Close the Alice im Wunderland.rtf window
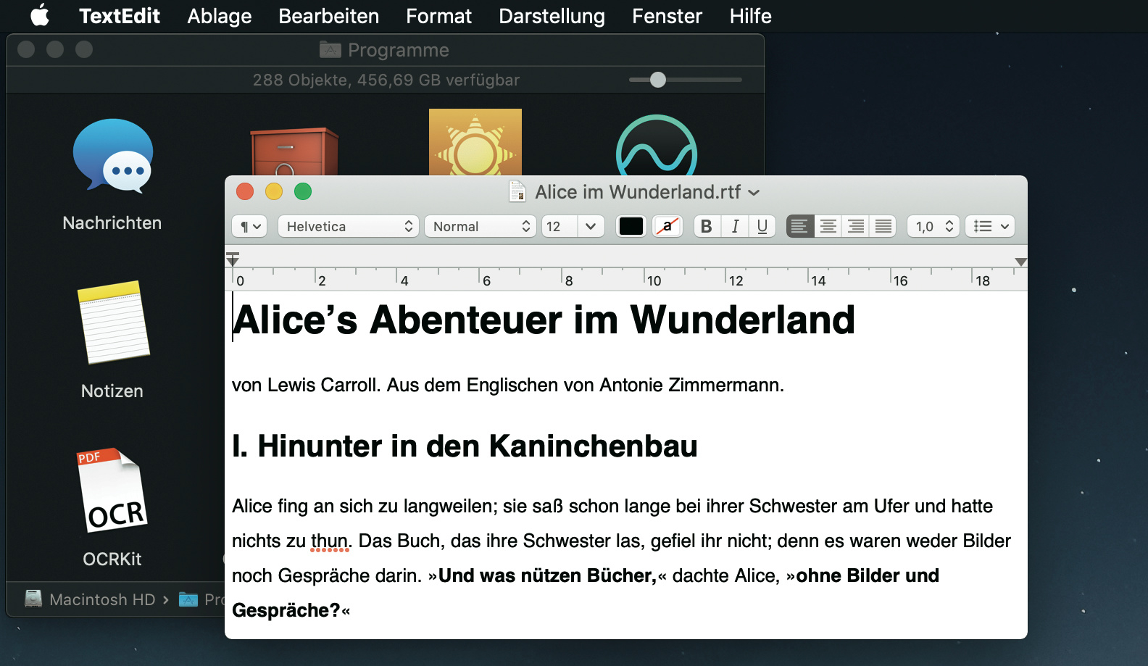This screenshot has height=666, width=1148. click(245, 191)
